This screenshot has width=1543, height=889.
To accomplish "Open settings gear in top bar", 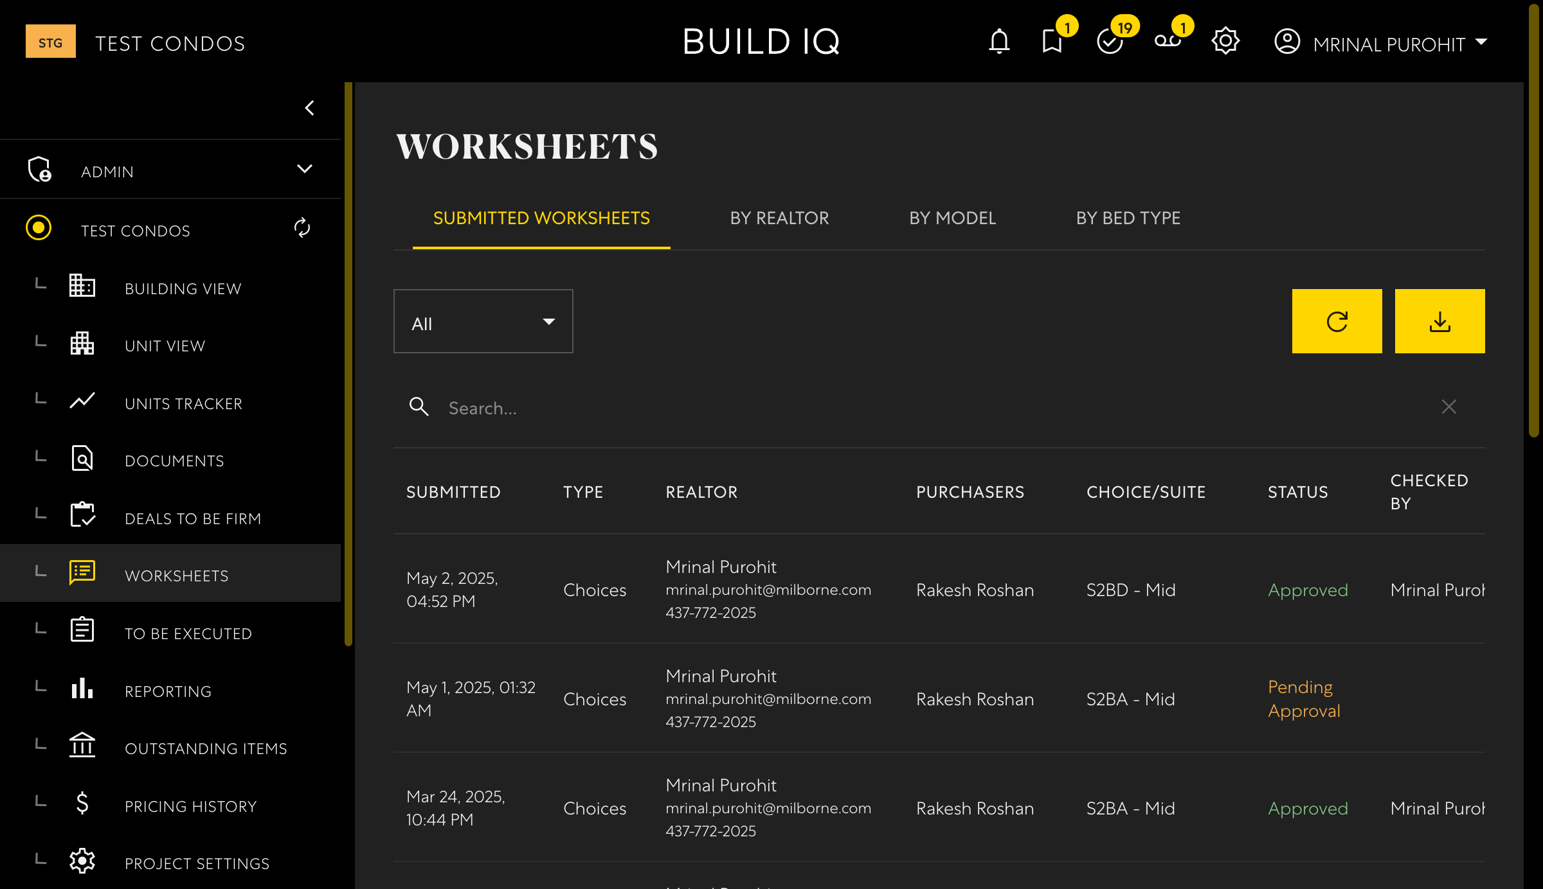I will click(1225, 41).
